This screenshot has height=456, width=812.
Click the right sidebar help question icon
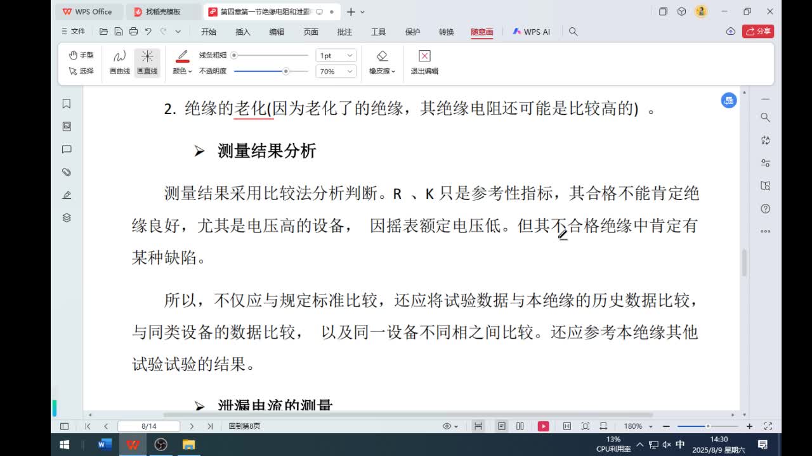tap(765, 208)
